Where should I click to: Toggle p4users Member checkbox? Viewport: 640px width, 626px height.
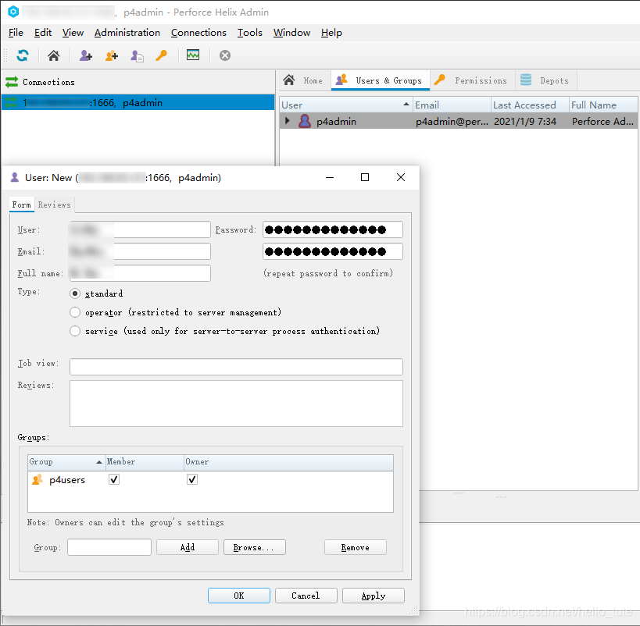click(x=114, y=479)
